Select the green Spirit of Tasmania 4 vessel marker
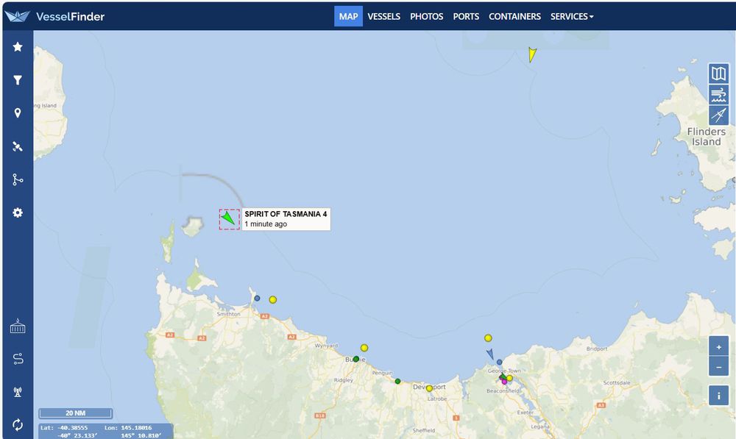Screen dimensions: 736x439 pos(228,218)
